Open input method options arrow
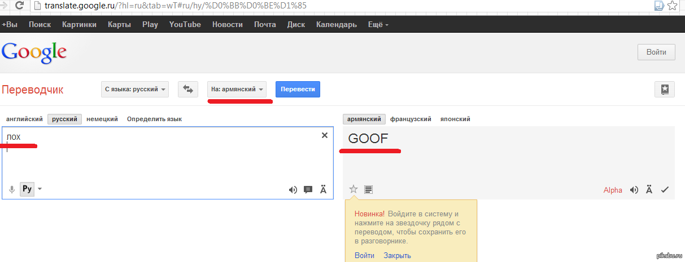 40,189
